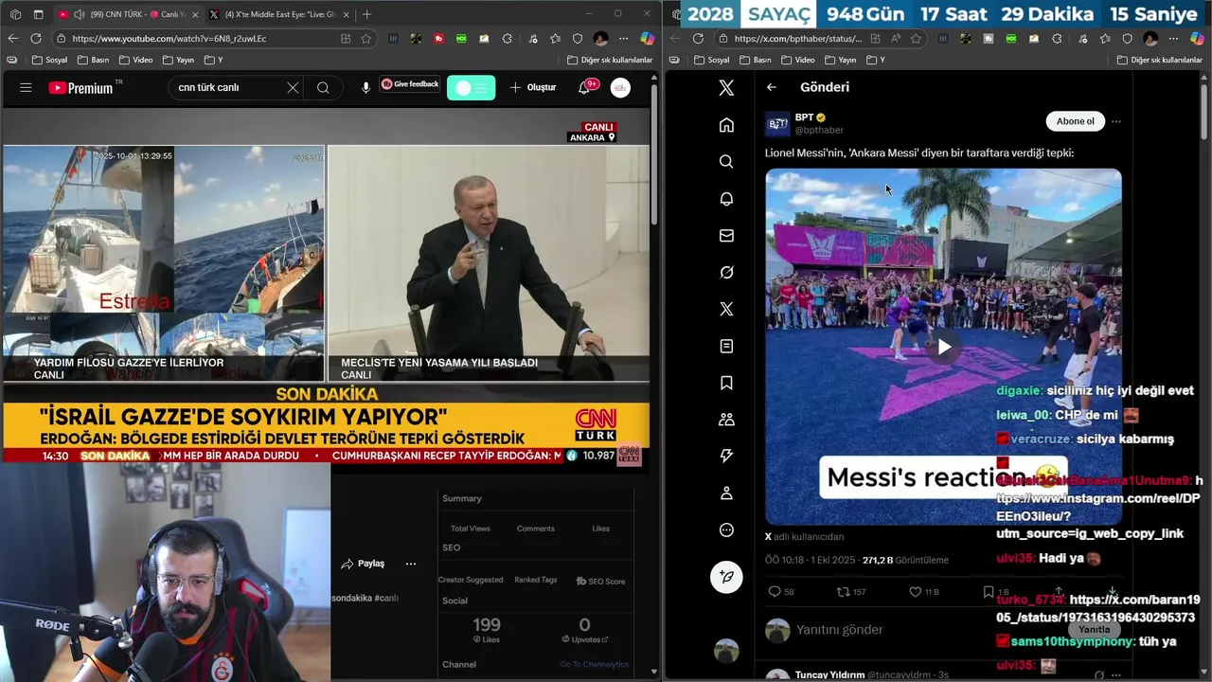
Task: Open a new tab in left browser
Action: coord(366,14)
